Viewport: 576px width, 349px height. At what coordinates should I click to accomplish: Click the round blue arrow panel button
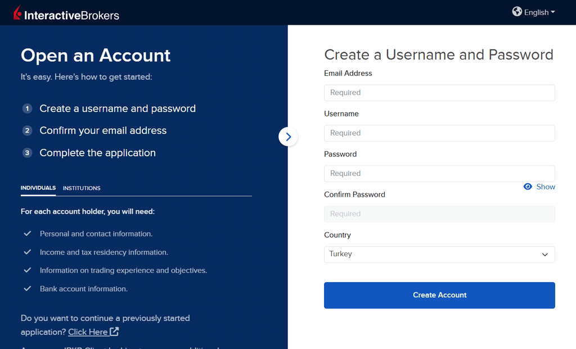[288, 136]
